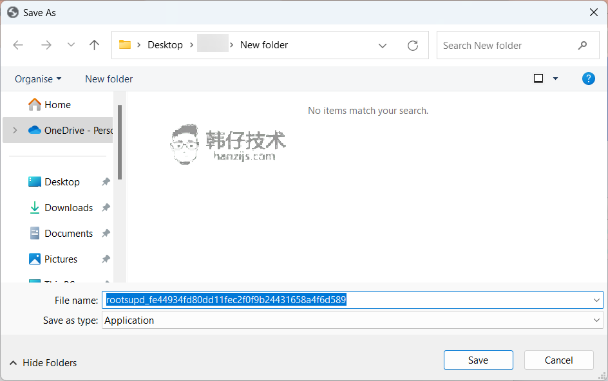This screenshot has height=381, width=608.
Task: Go forward using the forward arrow
Action: (x=46, y=45)
